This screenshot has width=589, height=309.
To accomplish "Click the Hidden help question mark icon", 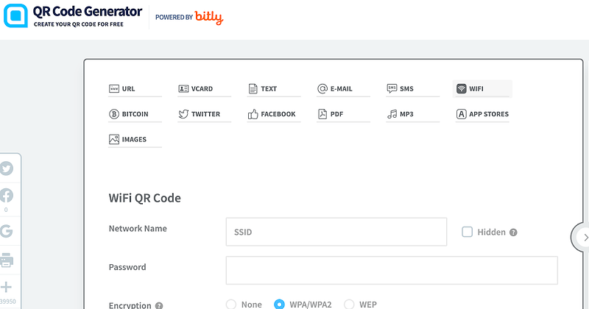I will (513, 232).
